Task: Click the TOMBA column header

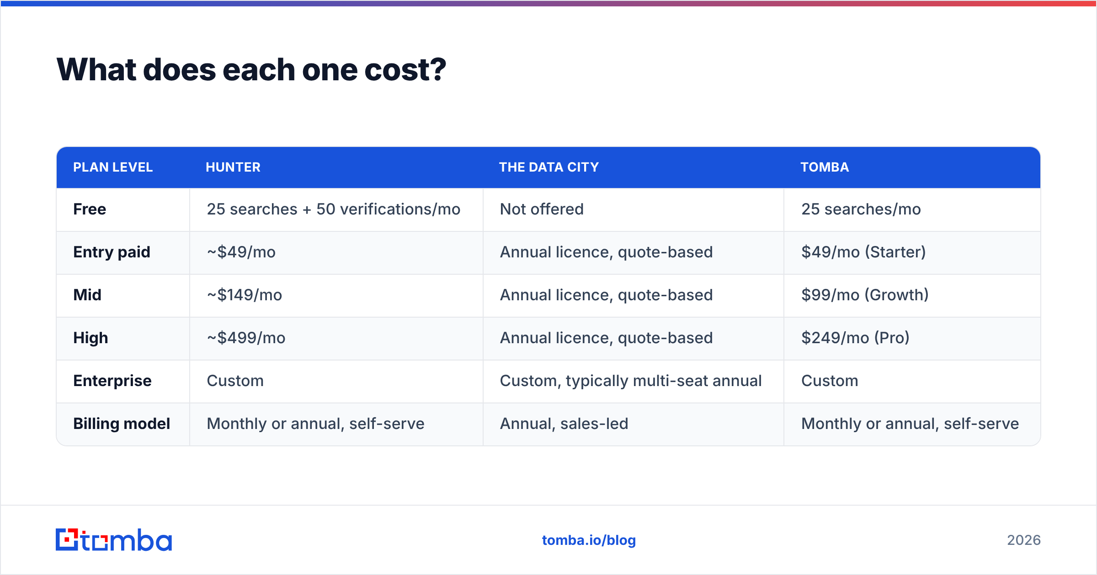Action: [825, 167]
